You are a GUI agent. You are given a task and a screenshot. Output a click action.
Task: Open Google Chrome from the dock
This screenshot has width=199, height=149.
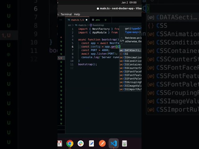coord(70,143)
